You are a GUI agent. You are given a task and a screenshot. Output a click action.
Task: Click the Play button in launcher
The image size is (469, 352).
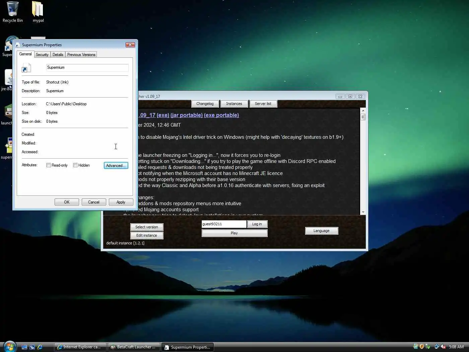click(x=234, y=233)
